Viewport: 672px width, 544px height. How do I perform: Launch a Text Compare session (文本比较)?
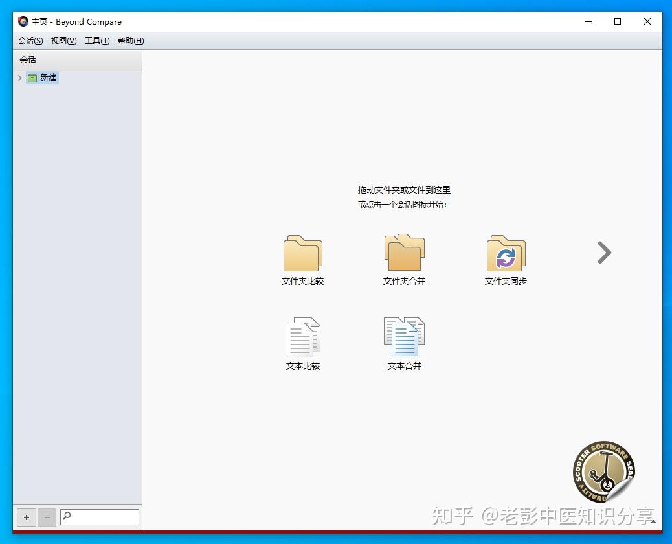(302, 337)
